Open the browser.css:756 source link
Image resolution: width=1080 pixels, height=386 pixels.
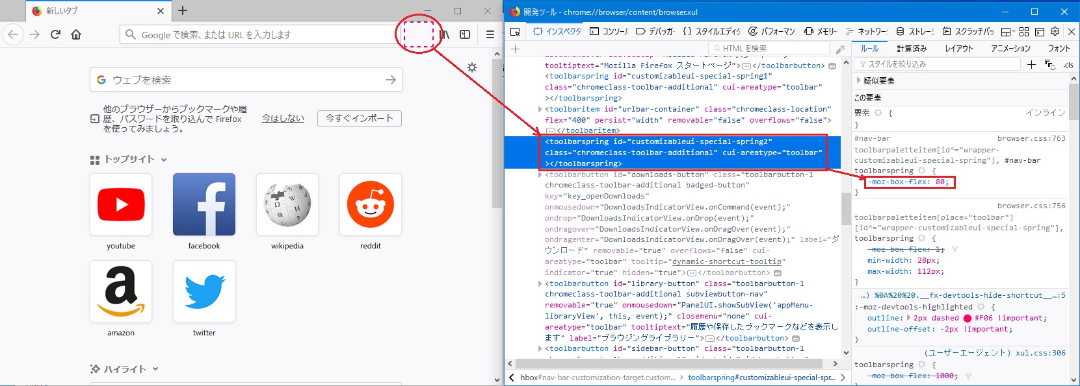pos(1031,206)
